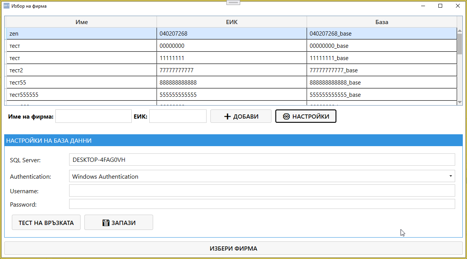Select cell 77777777777 in ЕИК column

[232, 70]
